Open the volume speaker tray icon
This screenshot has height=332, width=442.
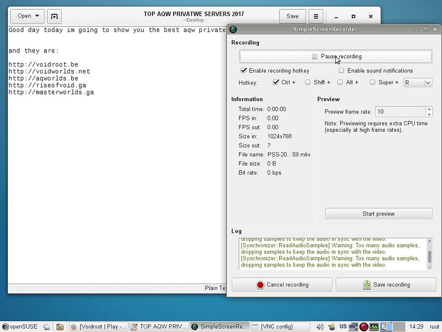point(320,327)
